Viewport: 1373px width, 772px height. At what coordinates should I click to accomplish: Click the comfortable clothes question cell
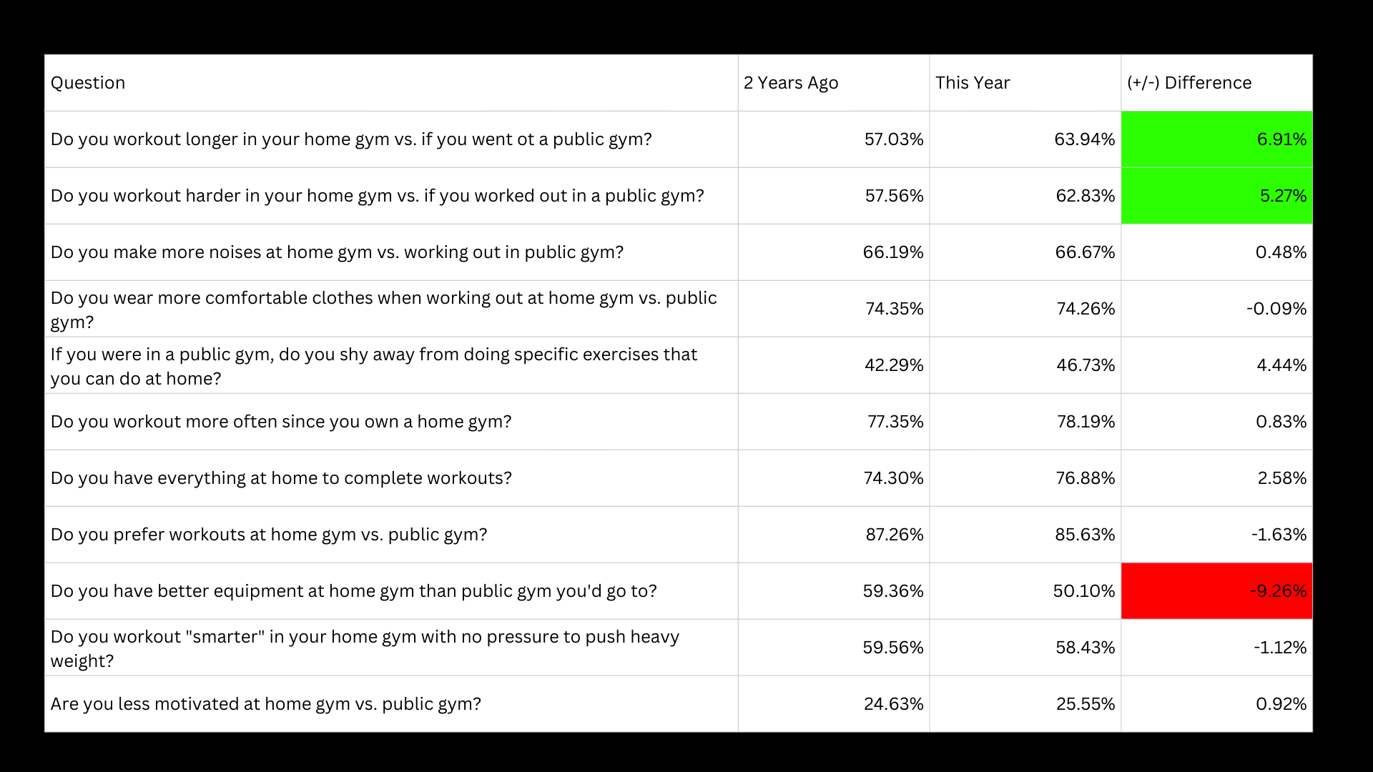coord(383,310)
